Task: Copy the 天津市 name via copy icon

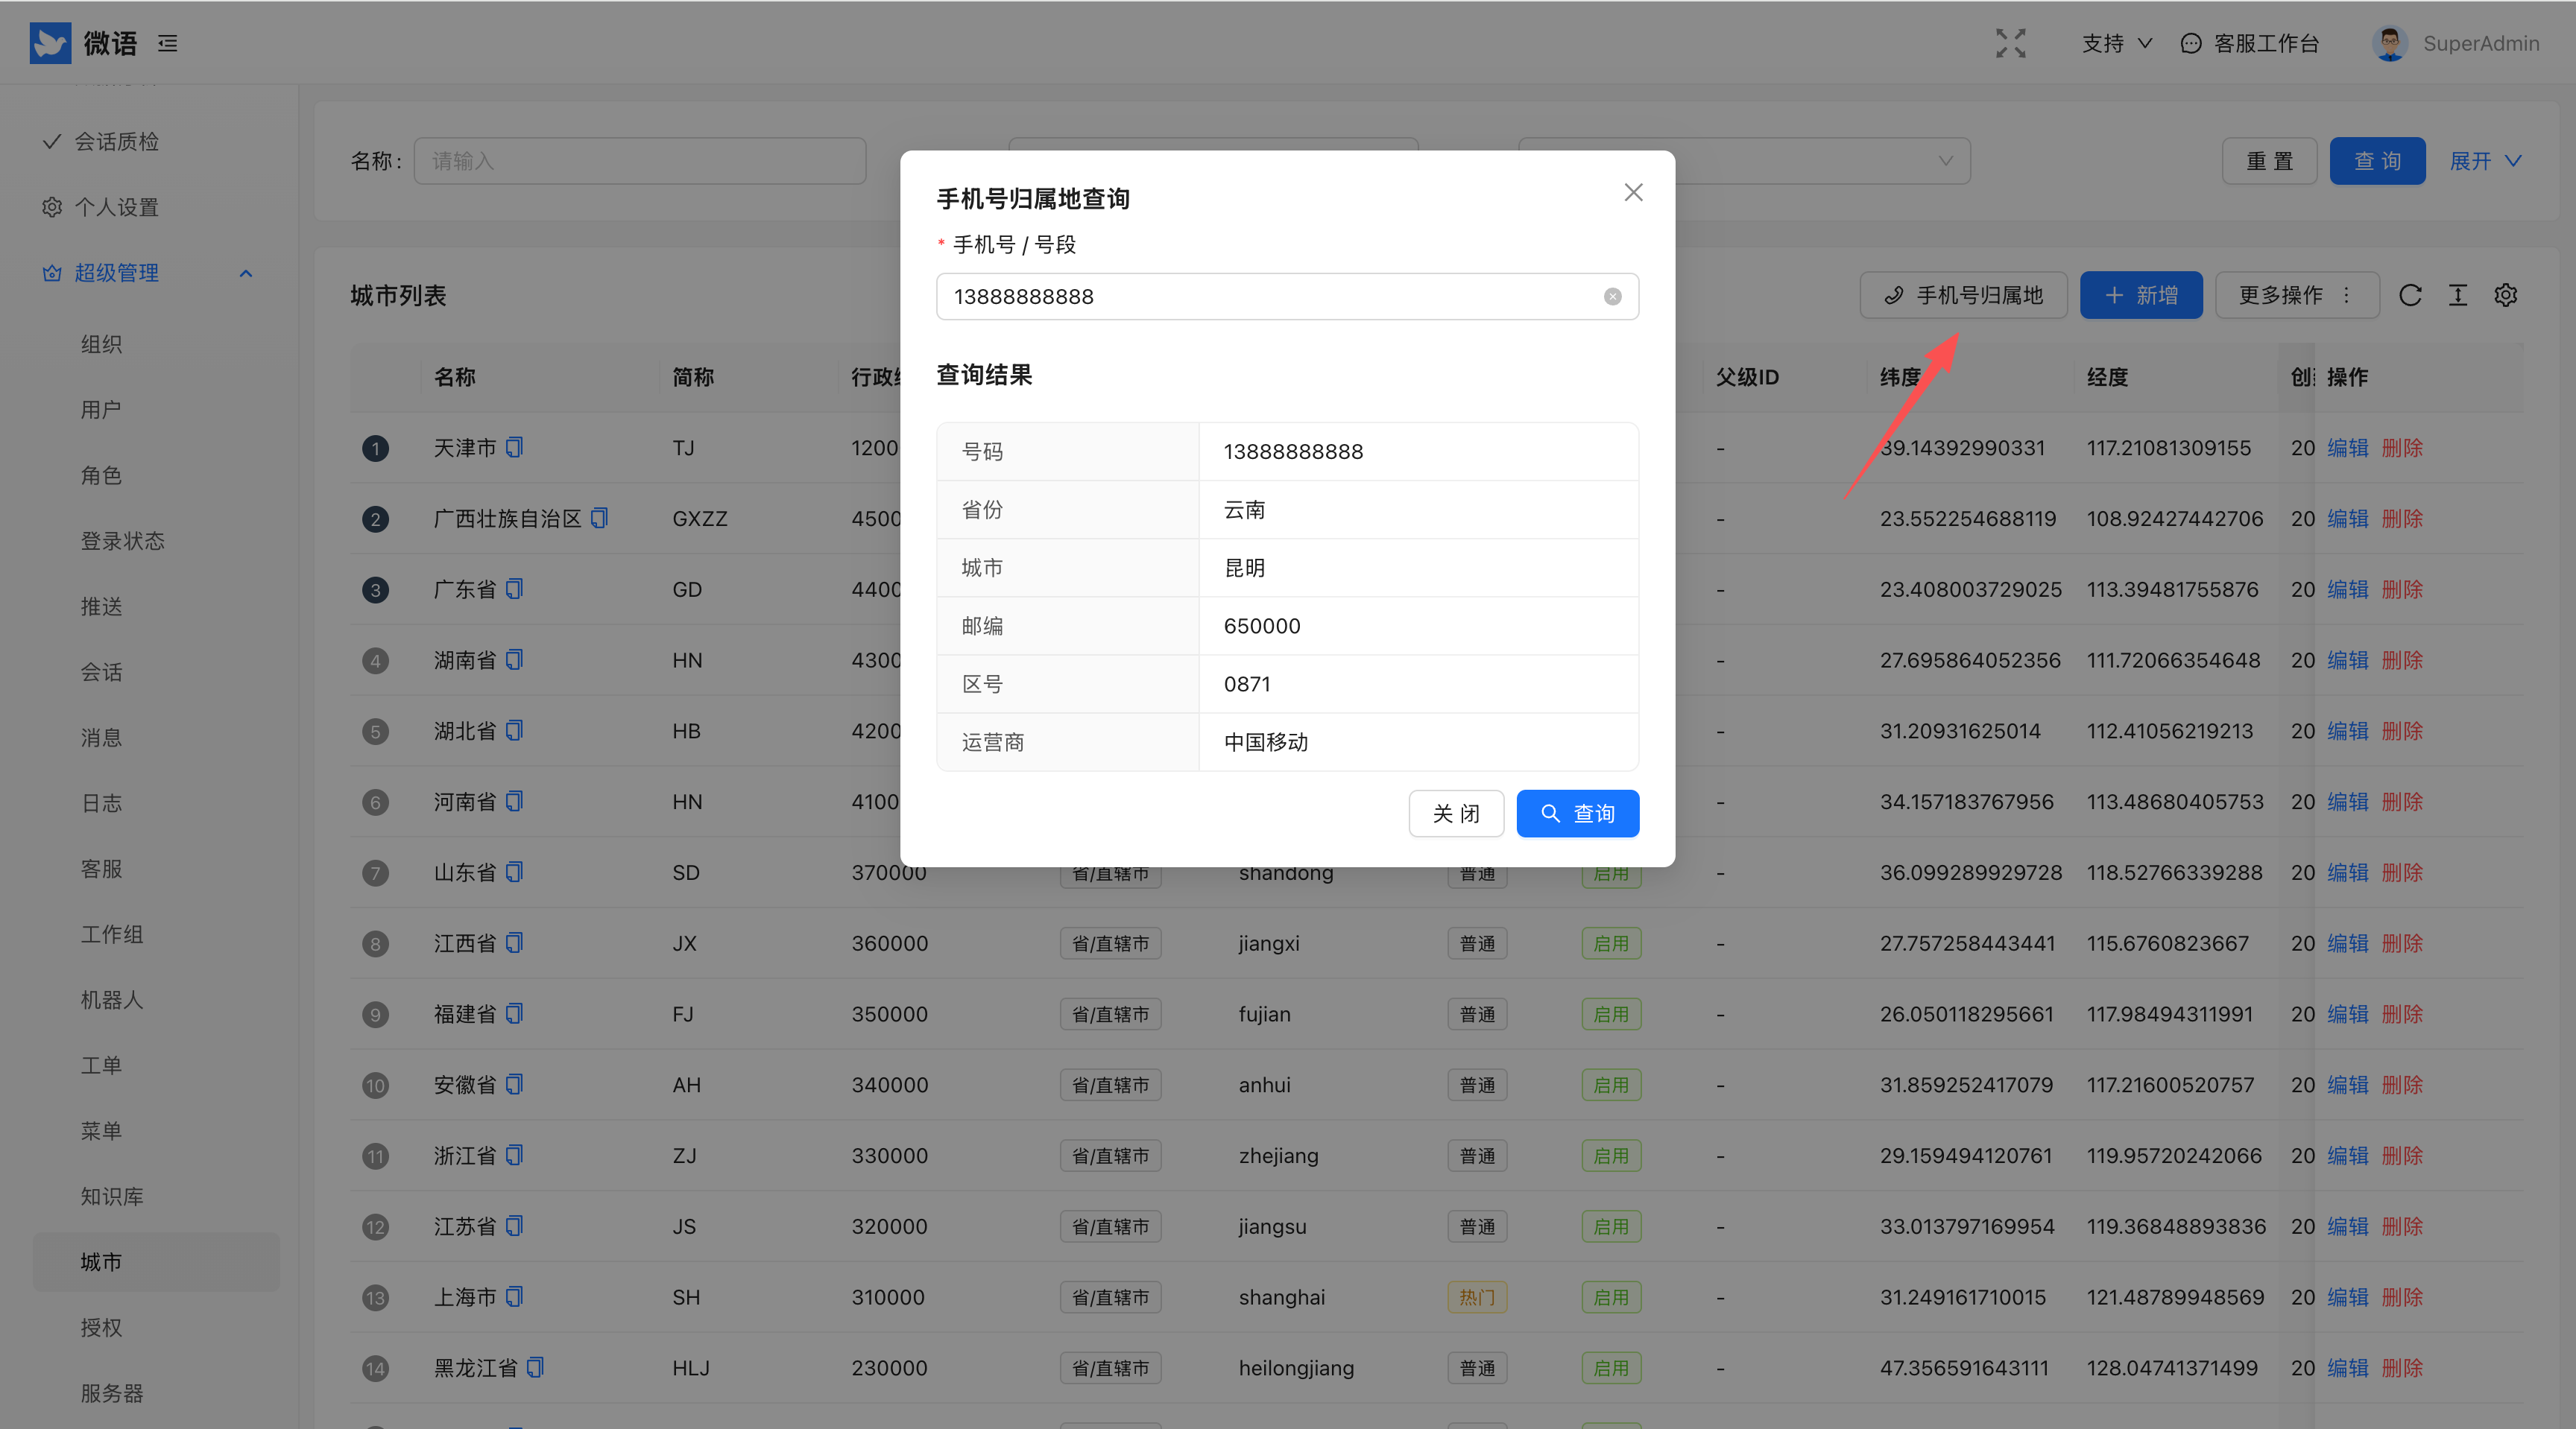Action: click(514, 448)
